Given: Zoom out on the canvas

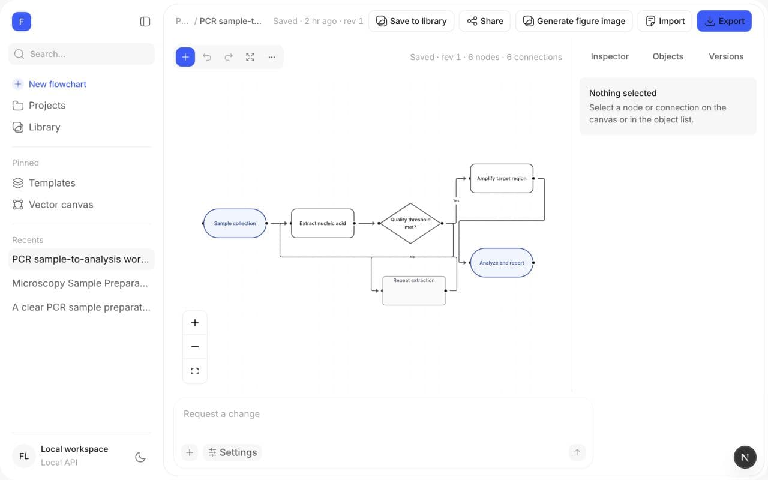Looking at the screenshot, I should [x=195, y=347].
